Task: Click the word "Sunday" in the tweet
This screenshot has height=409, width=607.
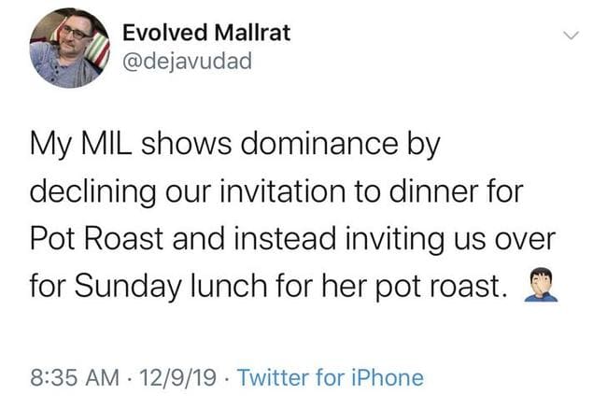Action: (x=128, y=287)
